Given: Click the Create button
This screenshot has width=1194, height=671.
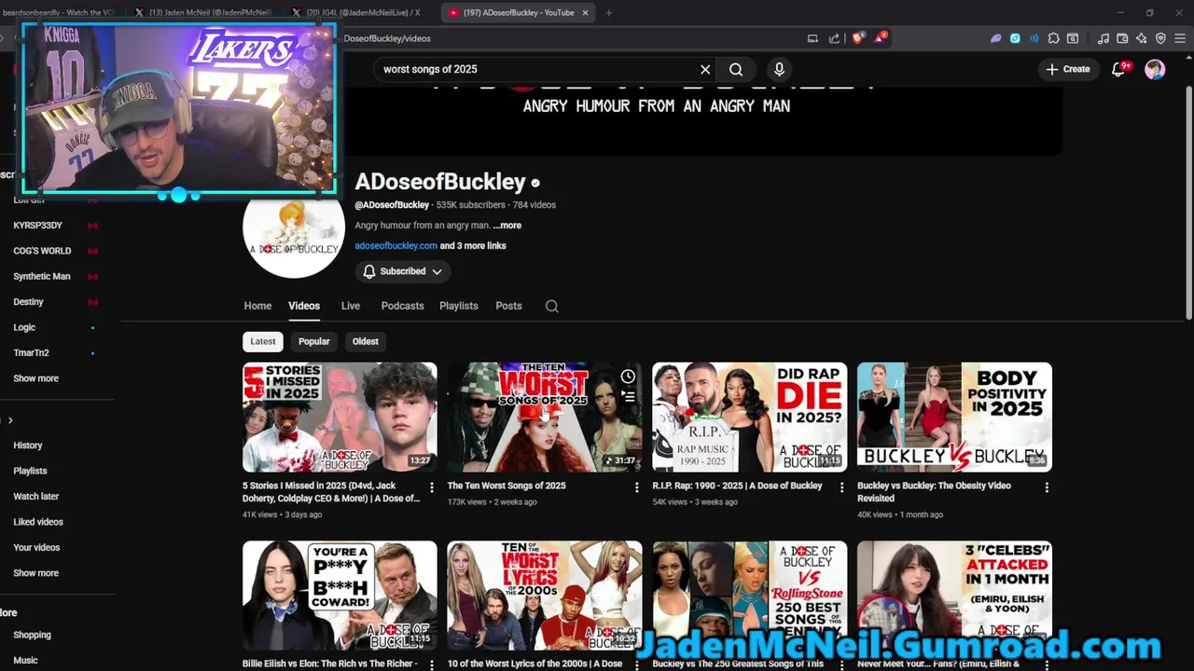Looking at the screenshot, I should pos(1068,69).
